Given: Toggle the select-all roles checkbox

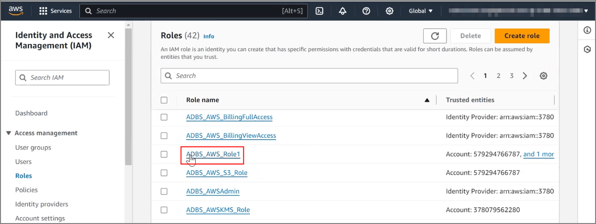Looking at the screenshot, I should pos(164,100).
